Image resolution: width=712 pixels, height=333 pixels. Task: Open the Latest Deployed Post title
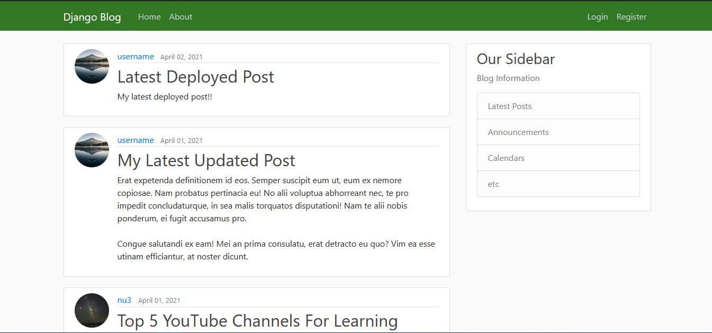(x=196, y=77)
